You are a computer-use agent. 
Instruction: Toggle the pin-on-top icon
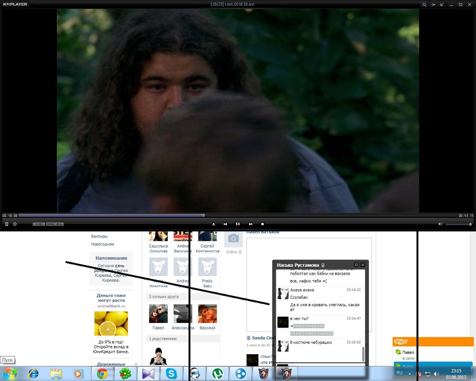coord(433,4)
